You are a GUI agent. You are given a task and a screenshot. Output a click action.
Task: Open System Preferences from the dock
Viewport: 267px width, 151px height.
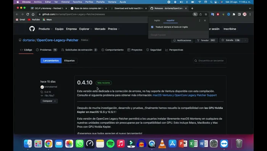(x=214, y=144)
